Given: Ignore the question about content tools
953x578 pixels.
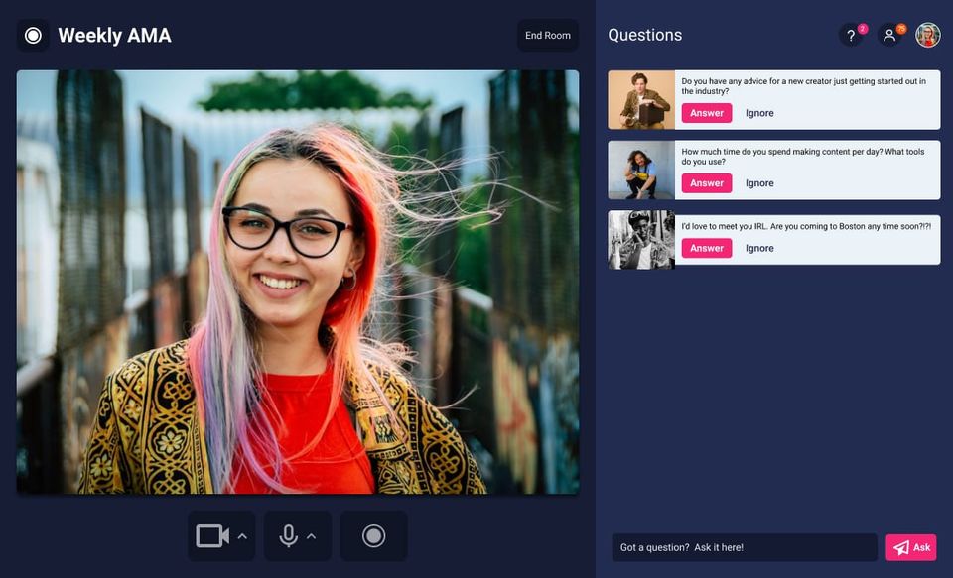Looking at the screenshot, I should coord(759,183).
